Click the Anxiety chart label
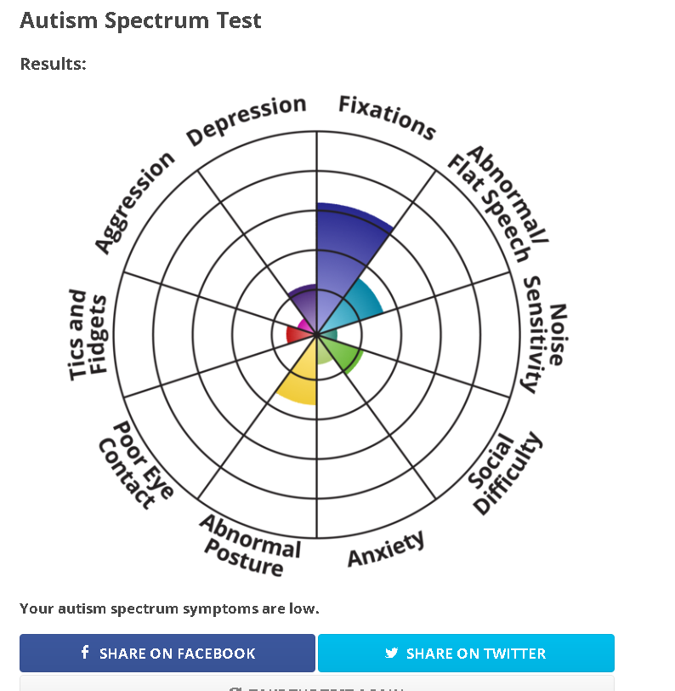This screenshot has height=691, width=675. point(386,549)
